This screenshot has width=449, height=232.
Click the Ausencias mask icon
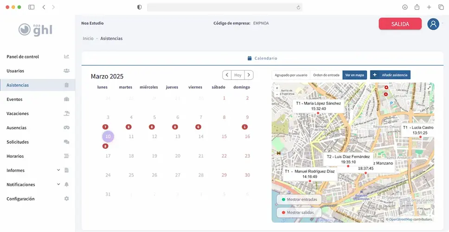point(66,128)
